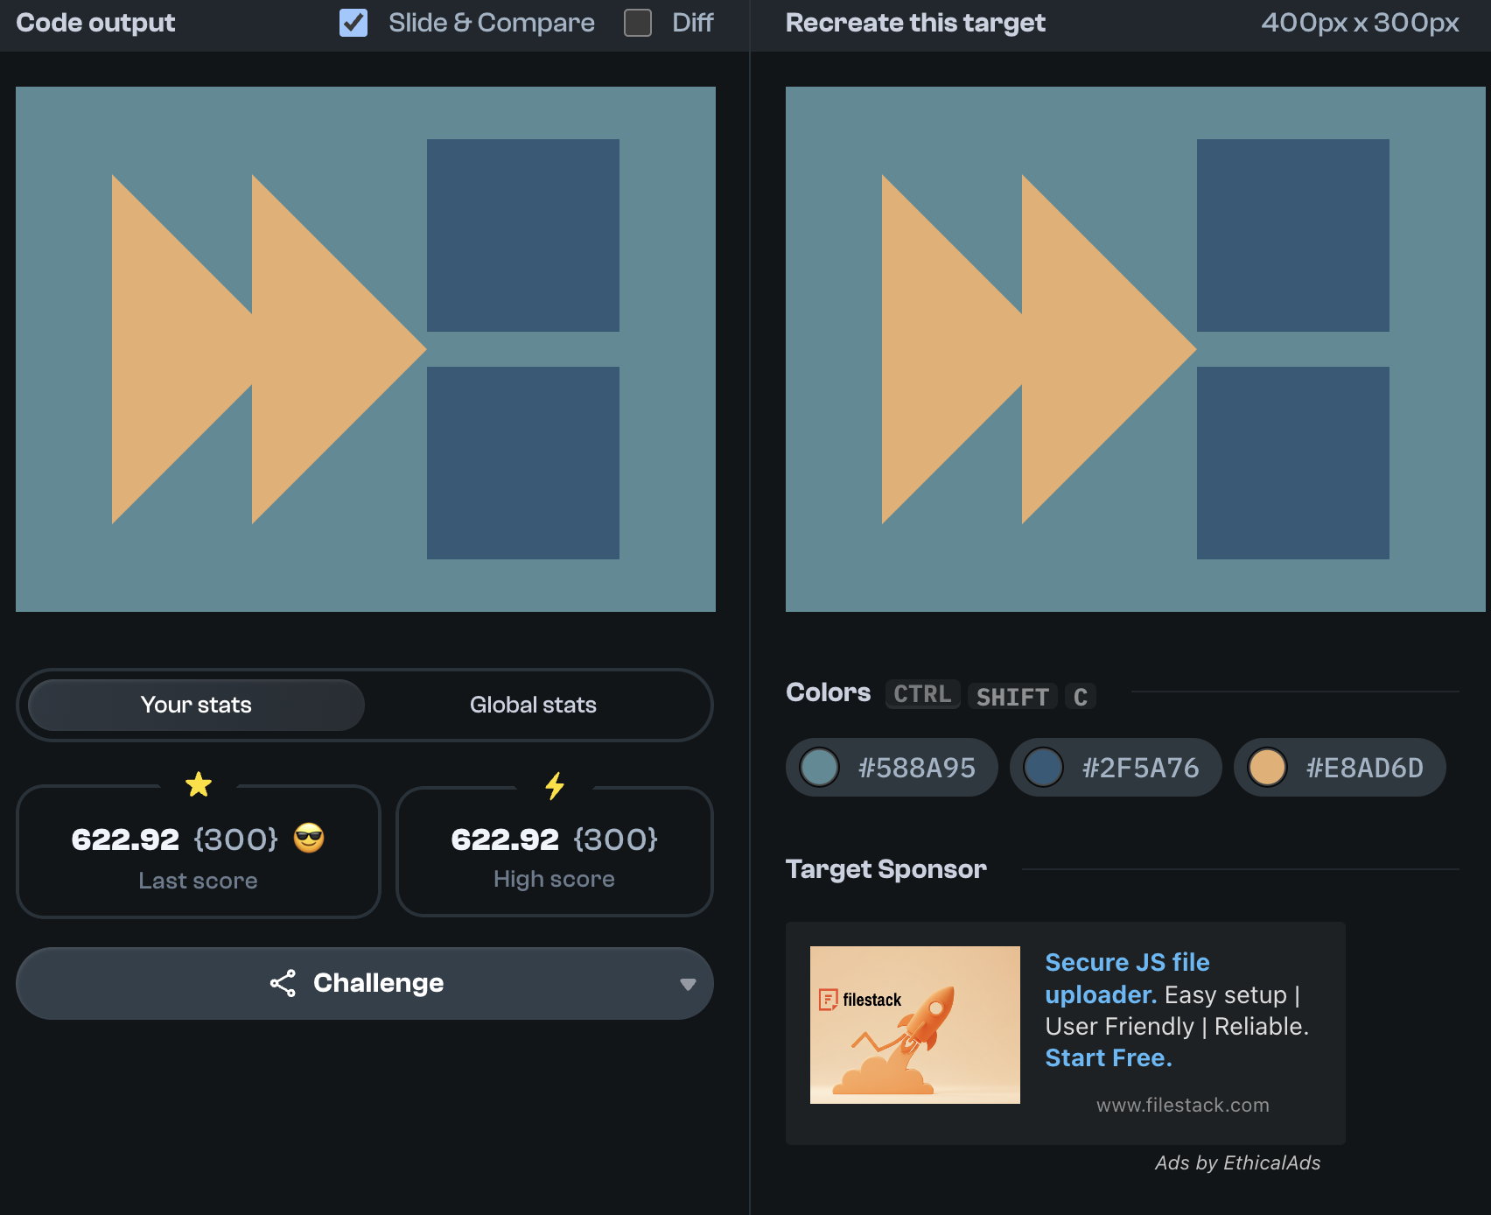Switch to the Global stats tab

pyautogui.click(x=533, y=705)
